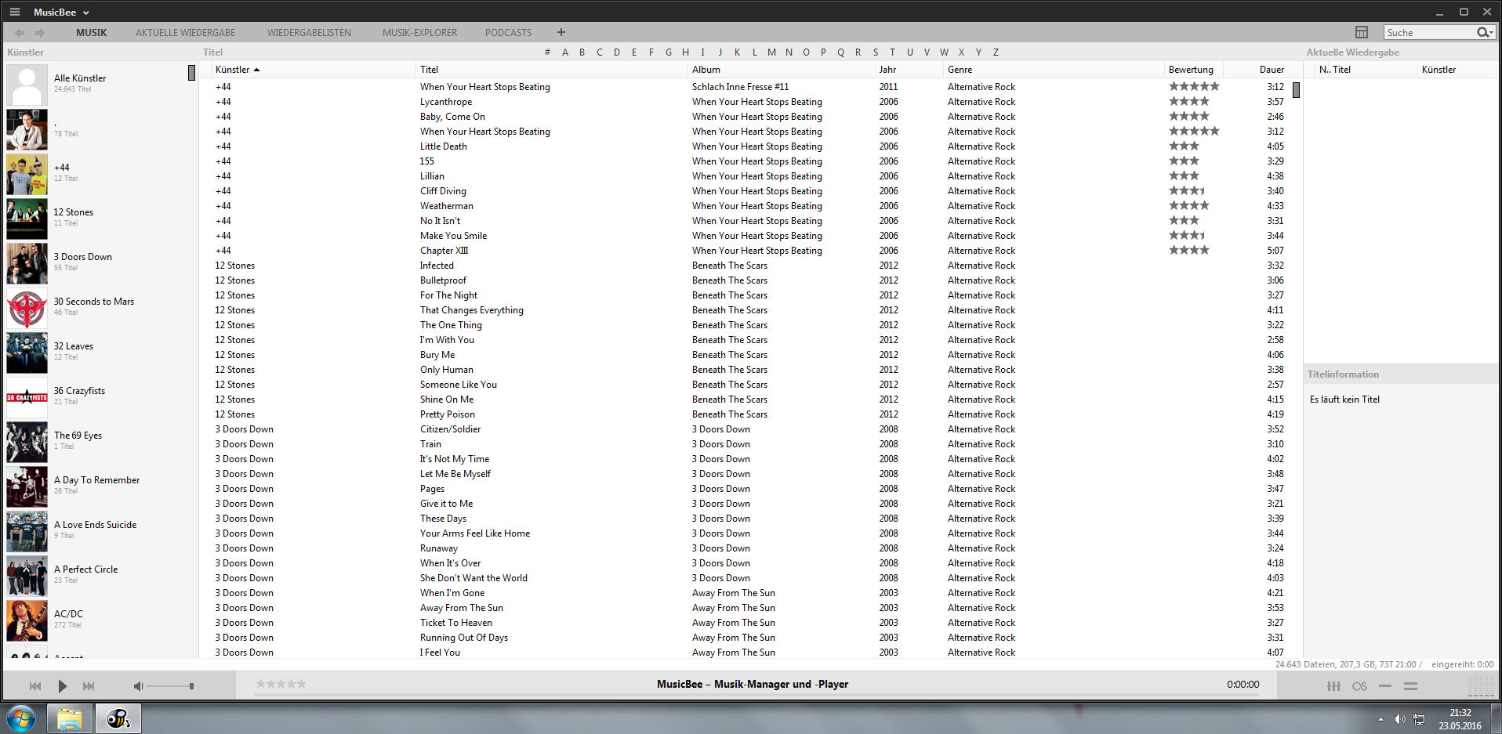Mute sound via speaker icon in player
Screen dimensions: 1502x734
point(138,686)
